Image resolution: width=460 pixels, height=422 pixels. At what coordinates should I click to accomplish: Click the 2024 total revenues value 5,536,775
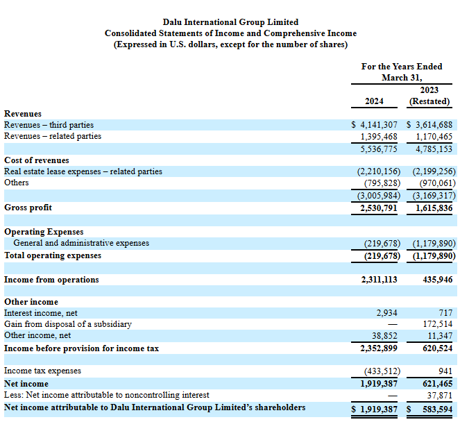[378, 149]
